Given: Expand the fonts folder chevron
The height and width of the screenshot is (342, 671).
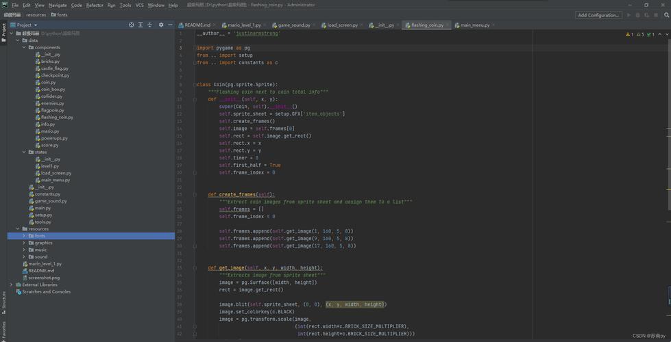Looking at the screenshot, I should [x=25, y=236].
